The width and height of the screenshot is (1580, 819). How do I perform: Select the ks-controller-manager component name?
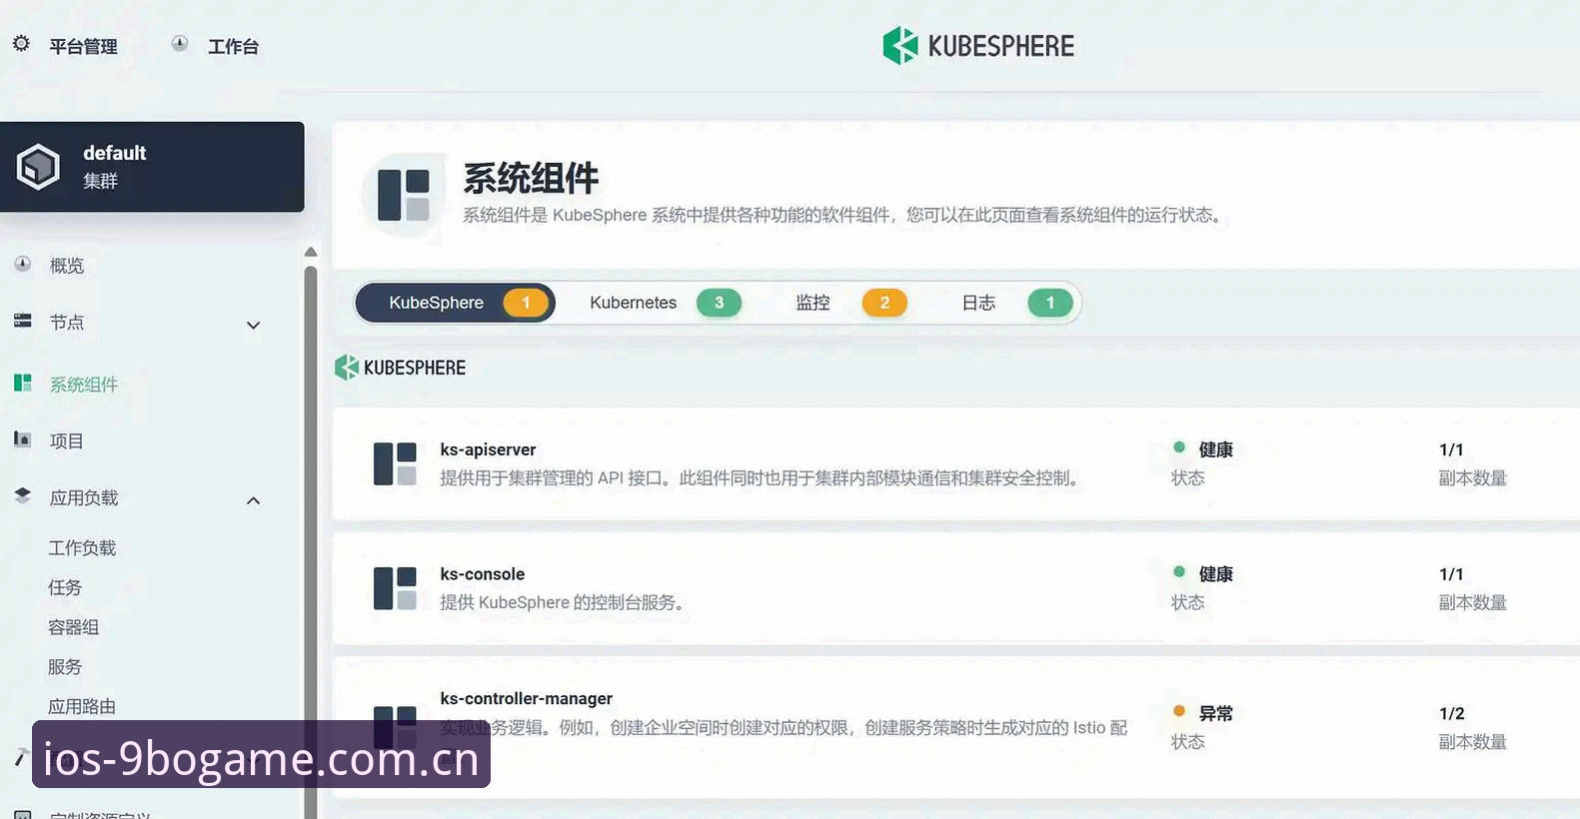(526, 698)
